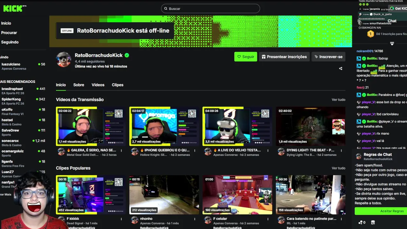Click the KICK logo
This screenshot has height=229, width=407.
tap(13, 9)
